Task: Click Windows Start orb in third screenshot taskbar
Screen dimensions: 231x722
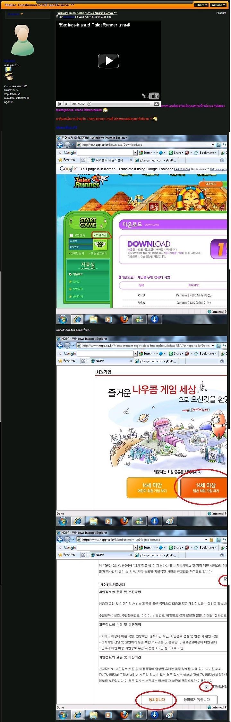Action: pyautogui.click(x=63, y=715)
